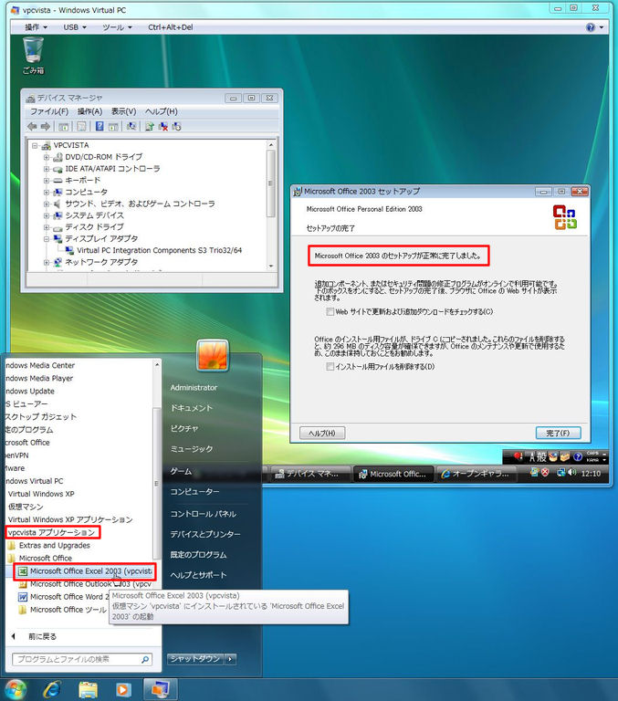This screenshot has width=618, height=701.
Task: Open ファイル(F) menu in Device Manager
Action: point(49,111)
